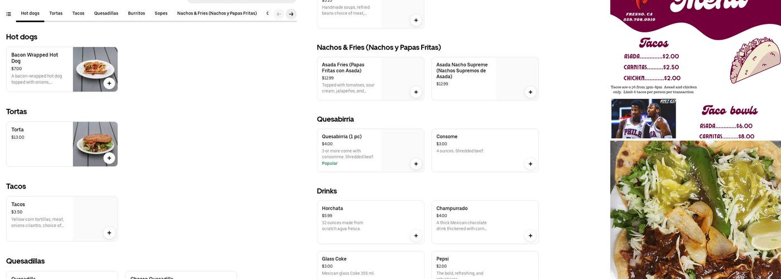
Task: Add Quesabirria (1 pc) to cart
Action: click(416, 164)
